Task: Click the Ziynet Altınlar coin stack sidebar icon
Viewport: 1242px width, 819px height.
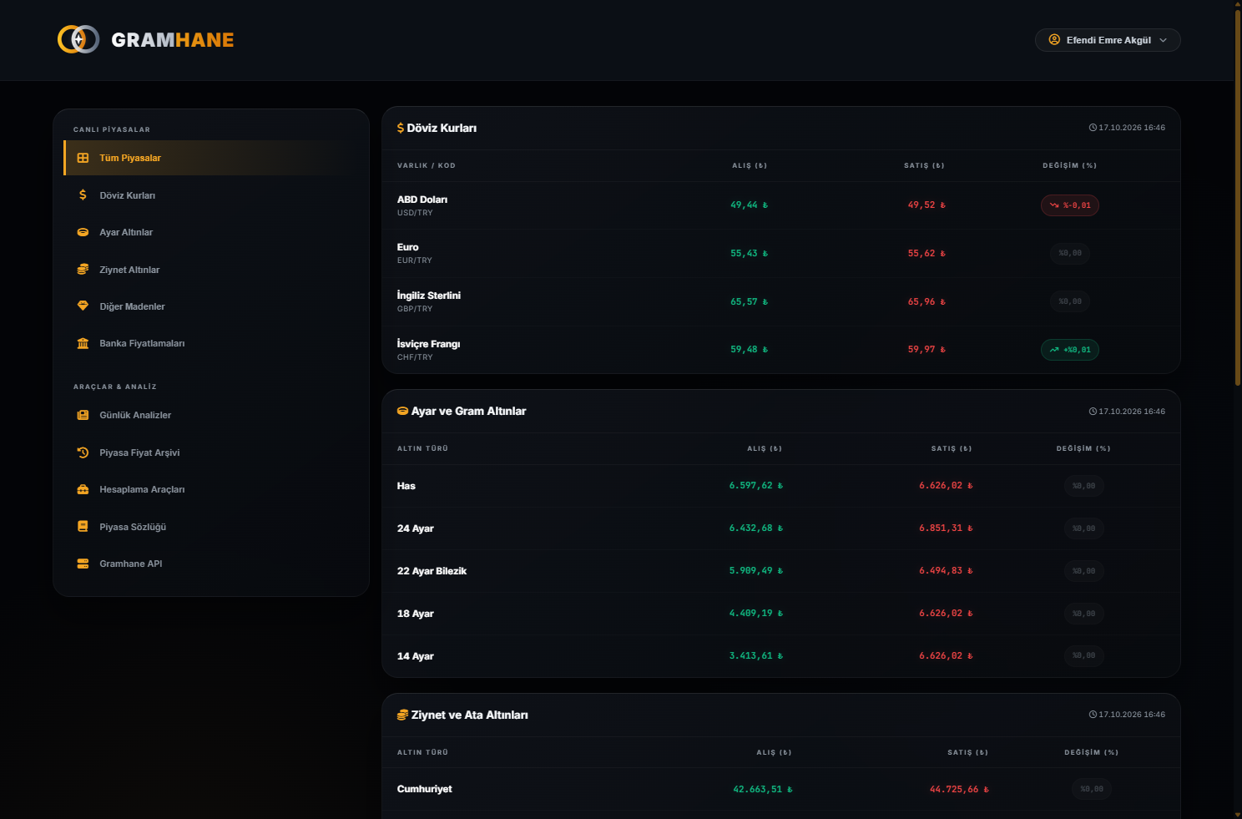Action: pos(83,269)
